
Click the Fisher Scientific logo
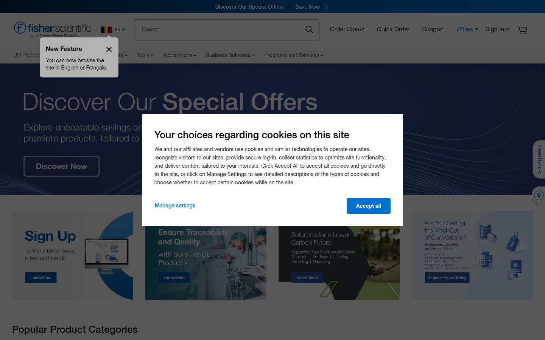53,29
